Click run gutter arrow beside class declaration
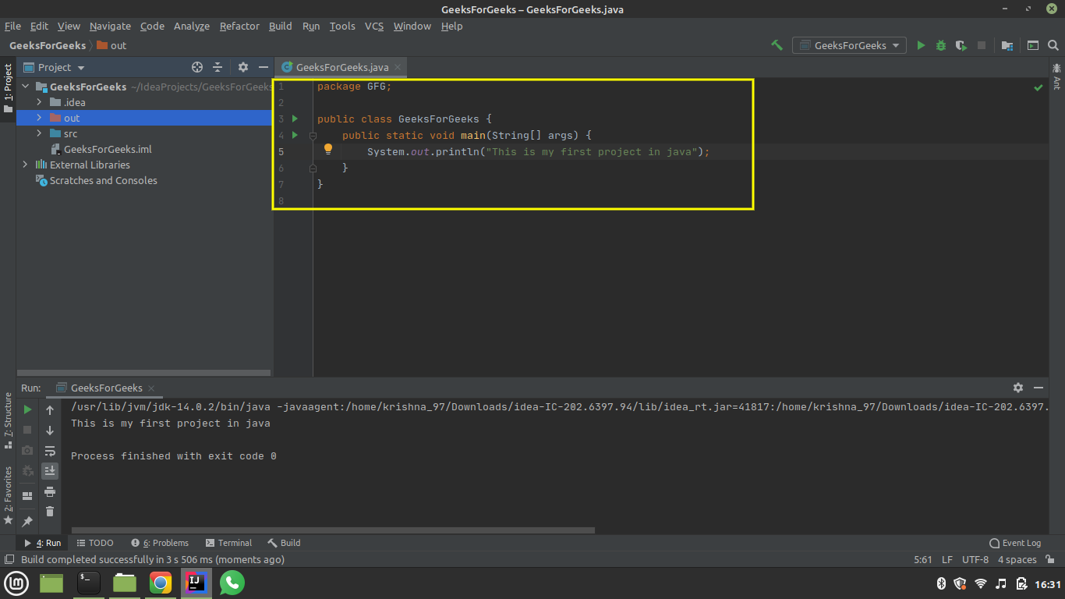 [x=295, y=119]
